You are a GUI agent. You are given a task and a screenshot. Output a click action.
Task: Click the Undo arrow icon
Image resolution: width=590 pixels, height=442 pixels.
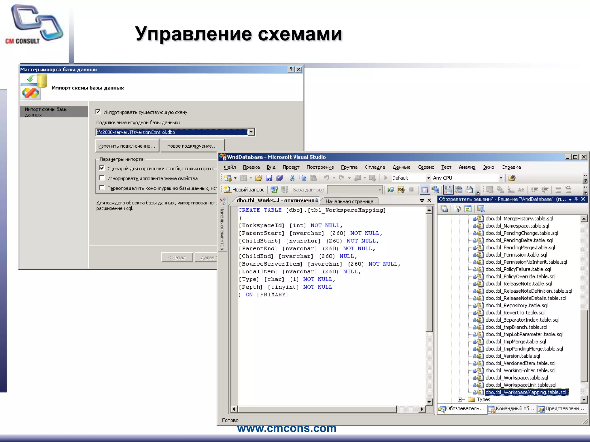pyautogui.click(x=326, y=178)
